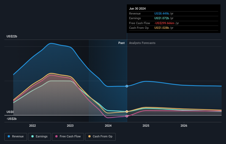Click the 2026 x-axis label

[184, 126]
